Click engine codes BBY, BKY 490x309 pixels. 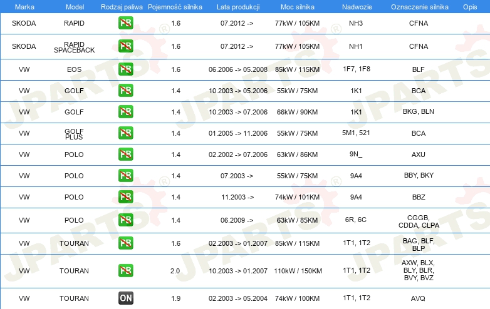(419, 175)
